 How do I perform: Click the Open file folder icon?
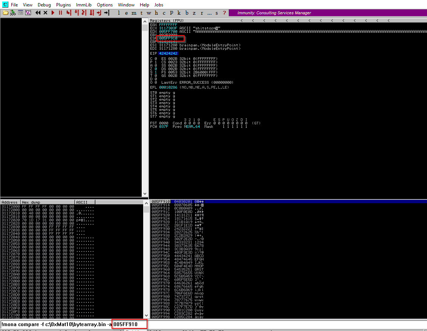coord(5,13)
